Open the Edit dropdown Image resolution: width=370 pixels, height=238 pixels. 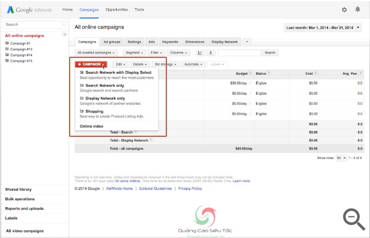point(120,64)
